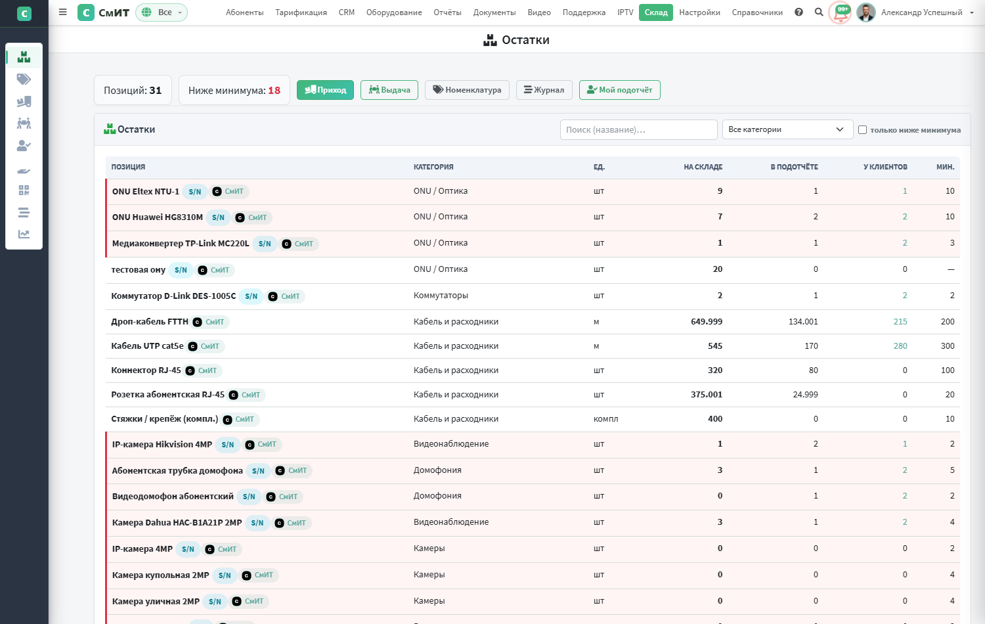
Task: Open the Номенклатура button
Action: click(467, 90)
